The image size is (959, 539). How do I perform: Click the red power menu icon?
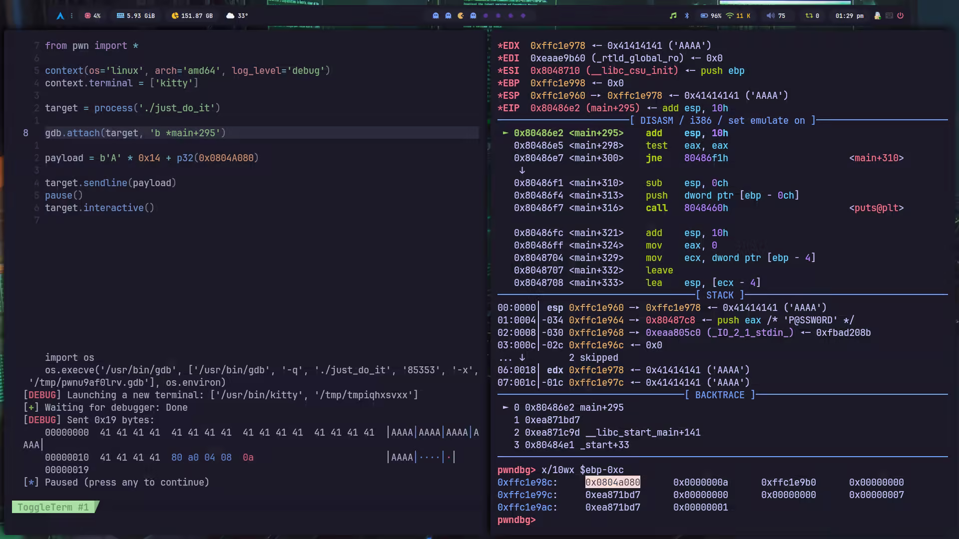901,16
